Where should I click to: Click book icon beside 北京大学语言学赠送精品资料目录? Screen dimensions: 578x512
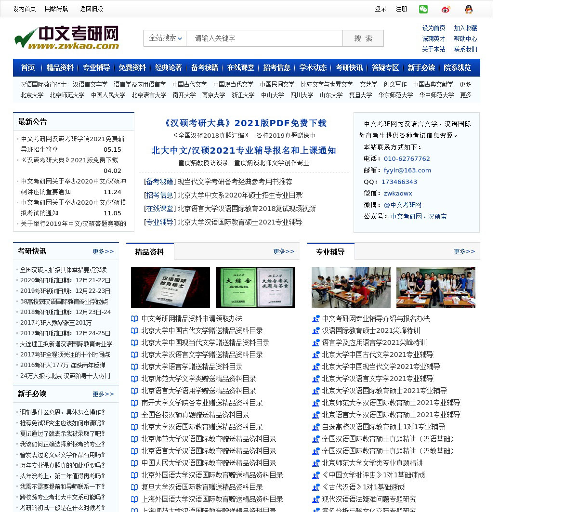[x=134, y=367]
